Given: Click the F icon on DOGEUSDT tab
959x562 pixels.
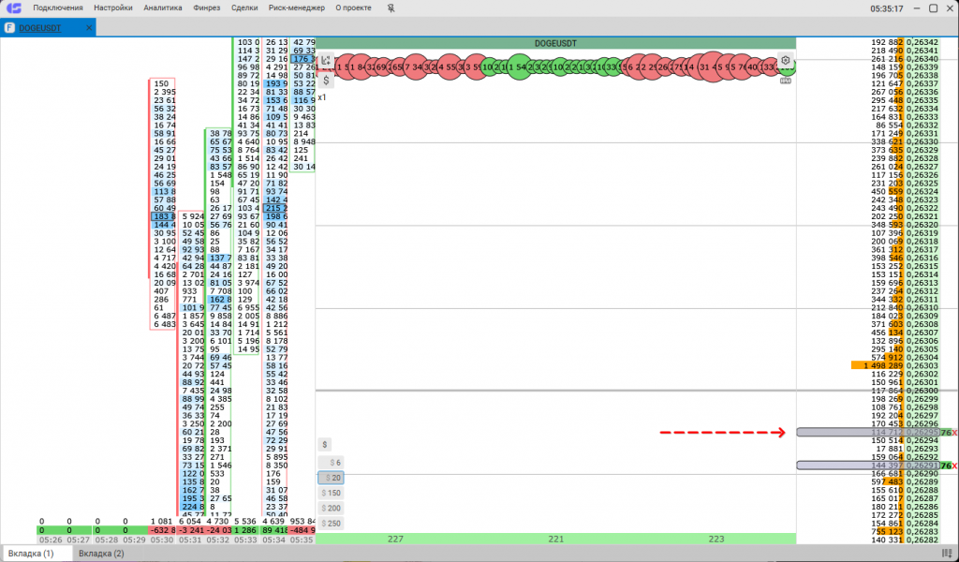Looking at the screenshot, I should pos(9,27).
